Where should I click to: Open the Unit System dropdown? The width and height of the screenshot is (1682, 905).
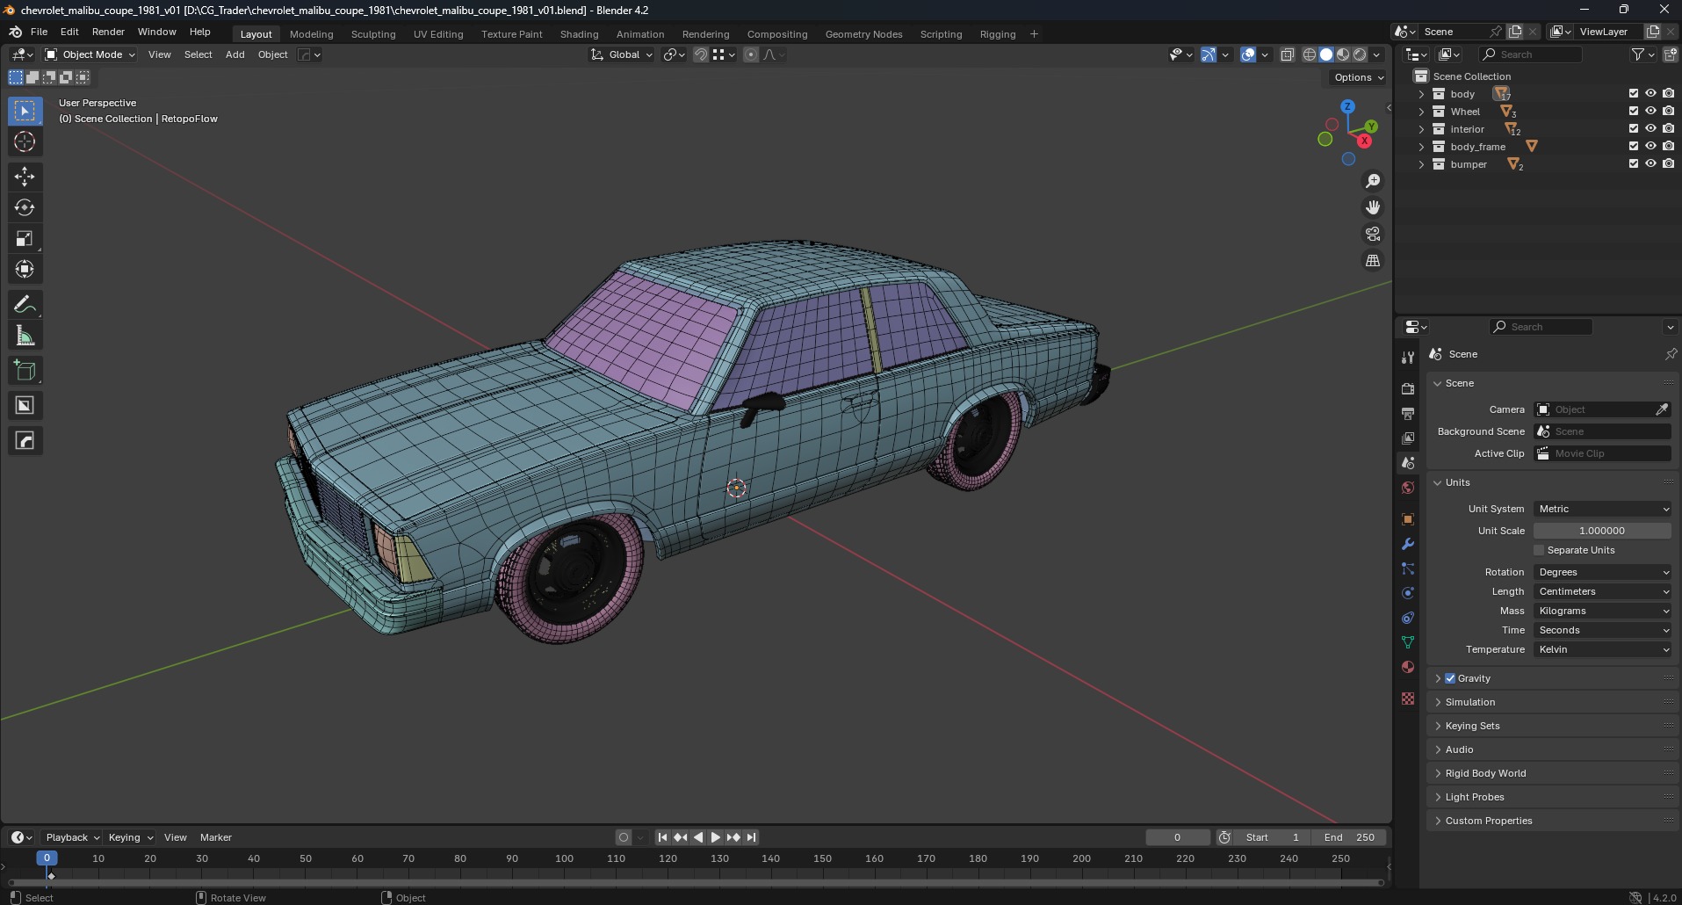pos(1602,509)
